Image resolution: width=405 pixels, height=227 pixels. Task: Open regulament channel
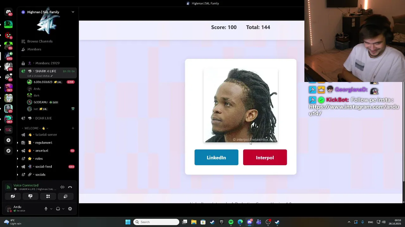pyautogui.click(x=48, y=143)
